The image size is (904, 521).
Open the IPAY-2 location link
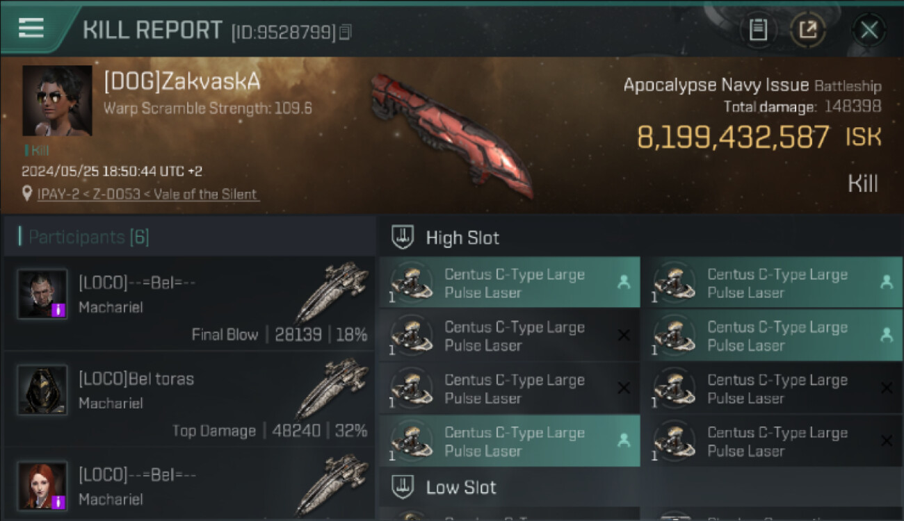pyautogui.click(x=149, y=195)
